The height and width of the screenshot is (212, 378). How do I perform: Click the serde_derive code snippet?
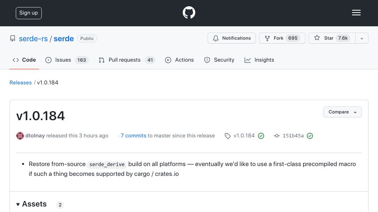point(107,164)
